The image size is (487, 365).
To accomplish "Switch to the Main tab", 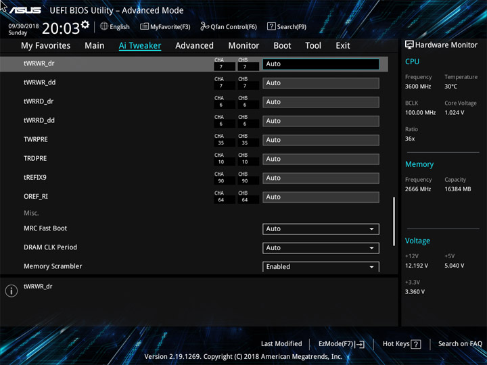I will (95, 46).
